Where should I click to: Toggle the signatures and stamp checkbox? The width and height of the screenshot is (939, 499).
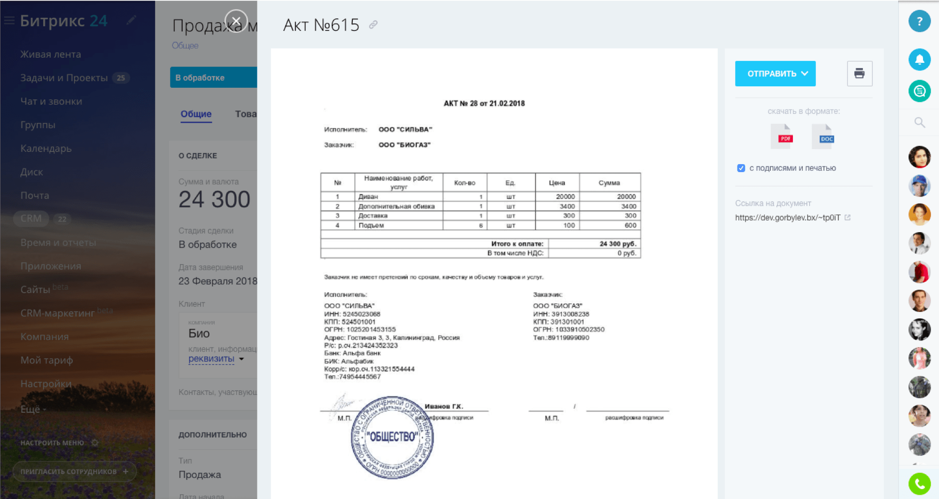(x=741, y=168)
